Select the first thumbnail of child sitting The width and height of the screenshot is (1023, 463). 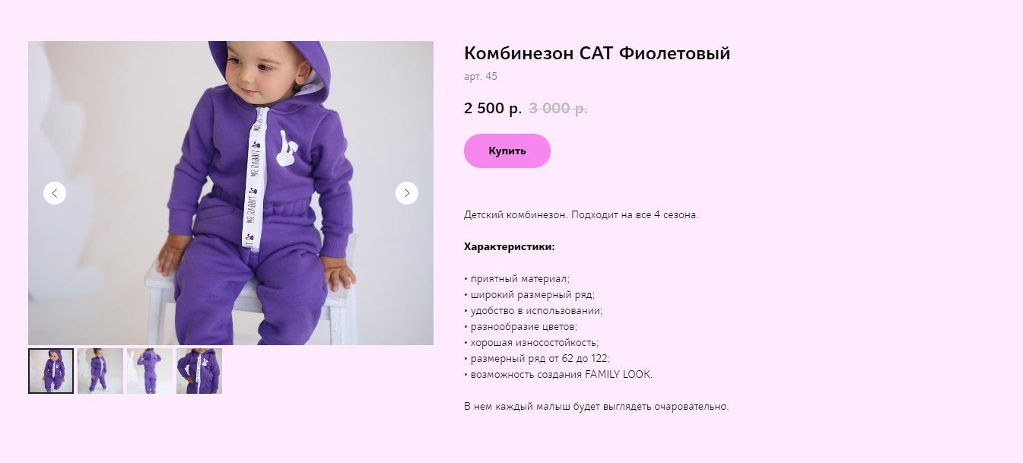[x=51, y=371]
